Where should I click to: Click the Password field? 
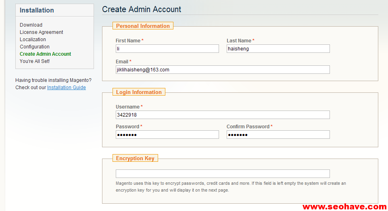tap(167, 135)
